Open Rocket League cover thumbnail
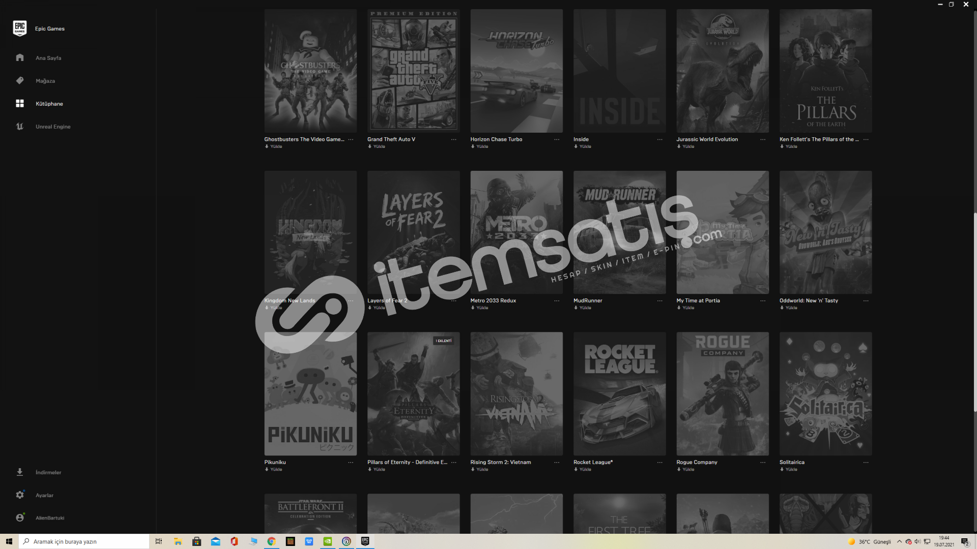This screenshot has width=977, height=549. click(619, 393)
